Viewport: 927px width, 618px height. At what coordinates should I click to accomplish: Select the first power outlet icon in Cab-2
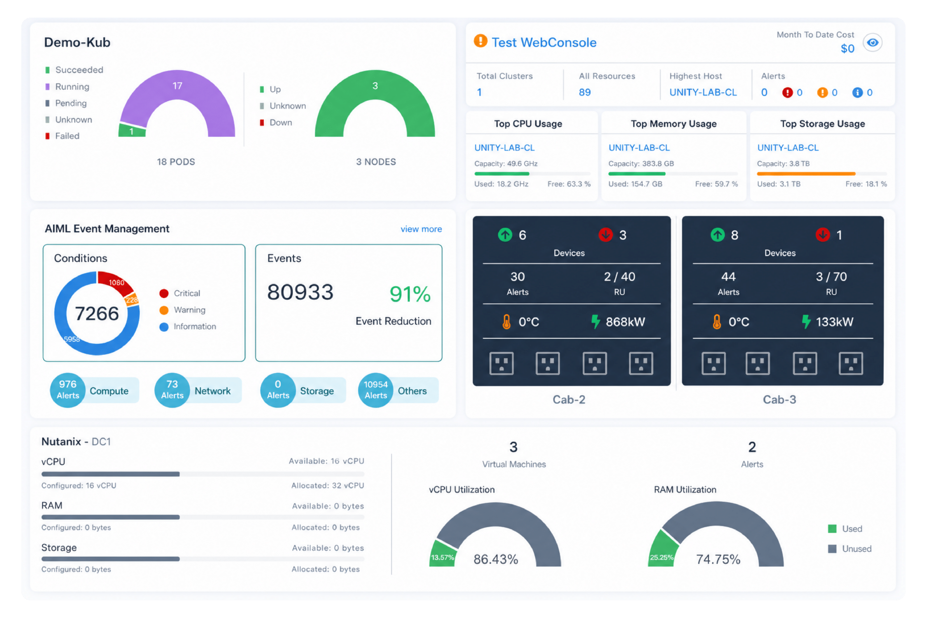[x=501, y=363]
